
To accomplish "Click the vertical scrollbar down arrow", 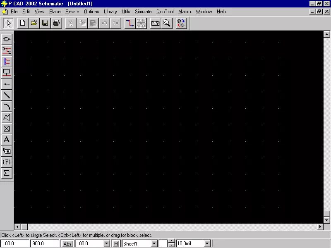I will point(326,220).
